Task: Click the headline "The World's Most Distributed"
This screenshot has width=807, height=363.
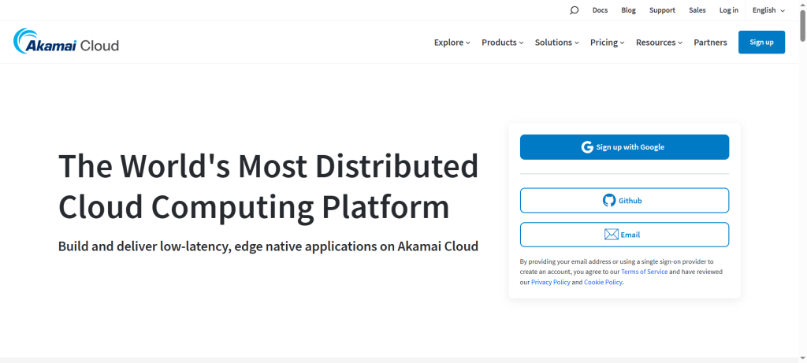Action: (269, 165)
